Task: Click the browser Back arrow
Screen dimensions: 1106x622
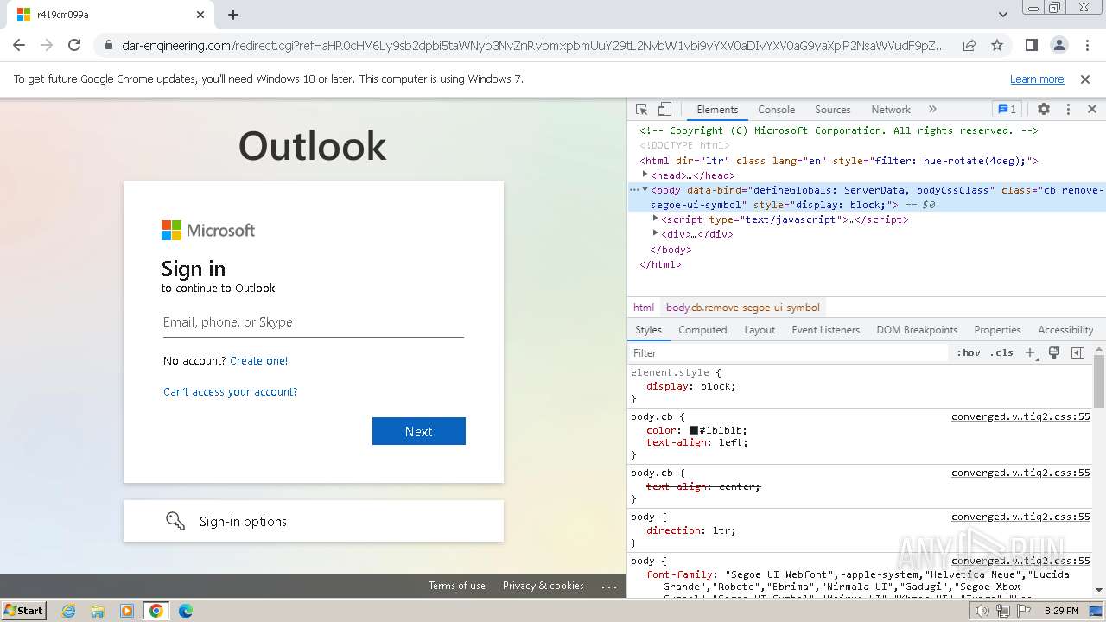Action: [x=19, y=45]
